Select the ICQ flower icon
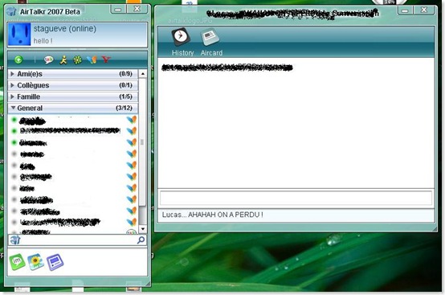Screen dimensions: 445x295 [77, 60]
